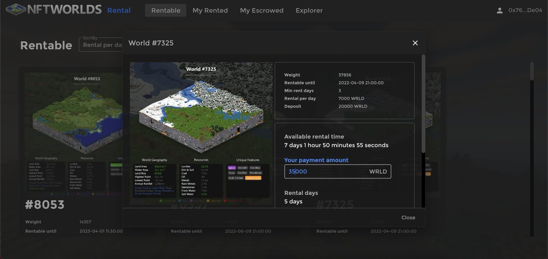Viewport: 548px width, 259px height.
Task: Click the Deposit value "20000 WRLD"
Action: click(353, 106)
